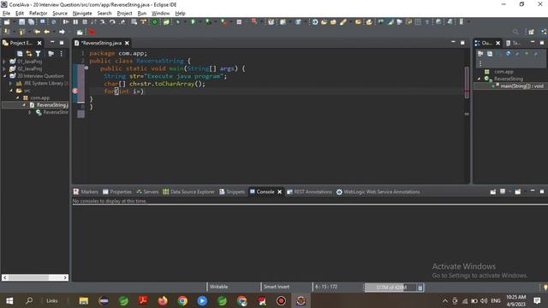Image resolution: width=548 pixels, height=308 pixels.
Task: Click the error marker beside the for-loop line
Action: pyautogui.click(x=75, y=91)
